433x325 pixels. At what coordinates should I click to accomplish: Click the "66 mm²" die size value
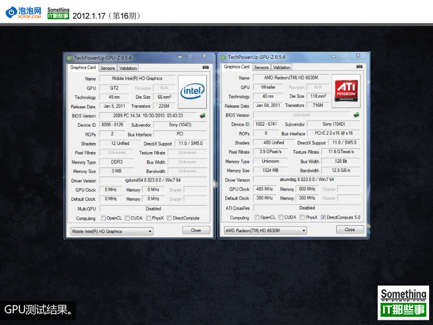point(164,97)
